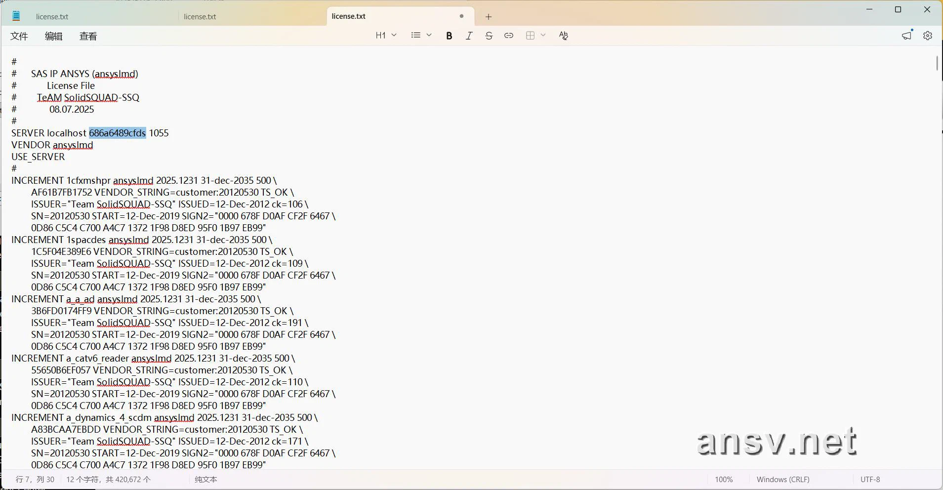Insert a bulleted list
Viewport: 943px width, 490px height.
point(416,35)
